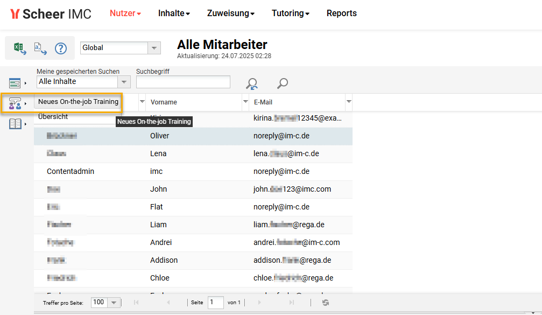Viewport: 542px width, 315px height.
Task: Start the advanced search using the magnifier-with-arrow icon
Action: tap(251, 83)
